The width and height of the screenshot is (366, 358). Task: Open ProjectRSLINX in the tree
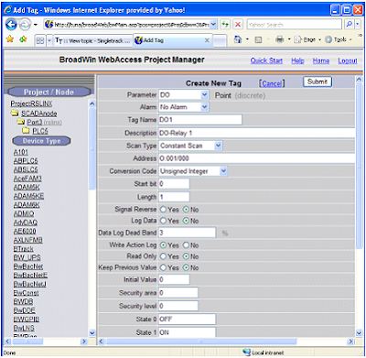coord(31,103)
